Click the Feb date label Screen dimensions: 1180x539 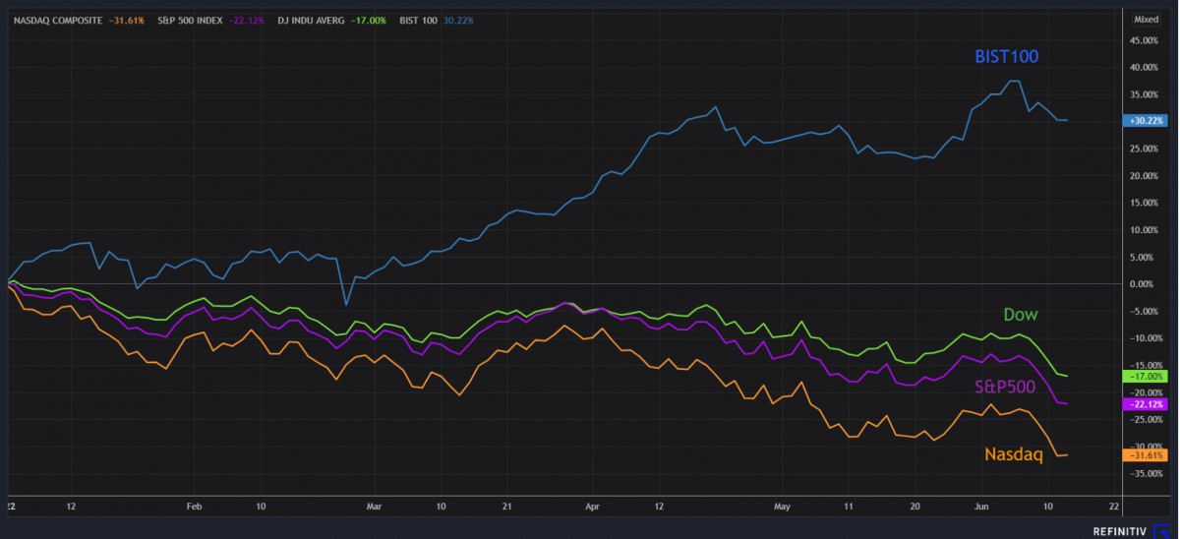click(x=194, y=506)
